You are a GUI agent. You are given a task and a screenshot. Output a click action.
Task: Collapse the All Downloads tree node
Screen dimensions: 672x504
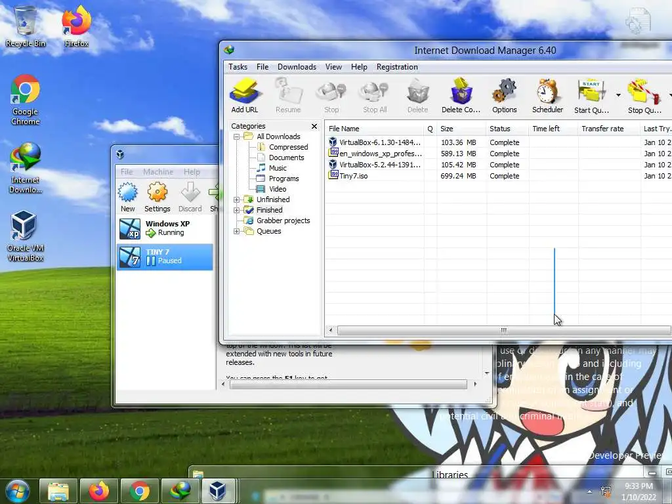coord(236,136)
